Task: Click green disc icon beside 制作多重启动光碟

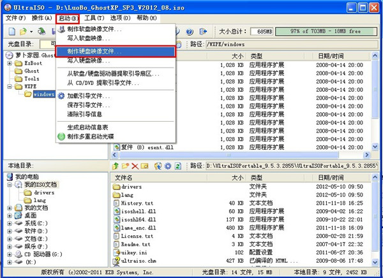Action: coord(61,136)
